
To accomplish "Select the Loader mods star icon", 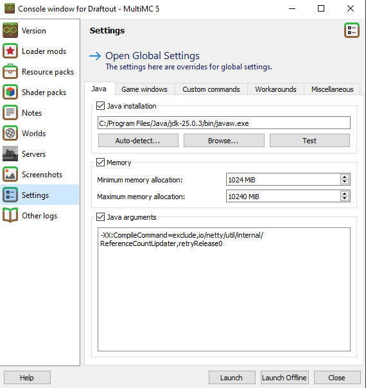I will [x=10, y=51].
